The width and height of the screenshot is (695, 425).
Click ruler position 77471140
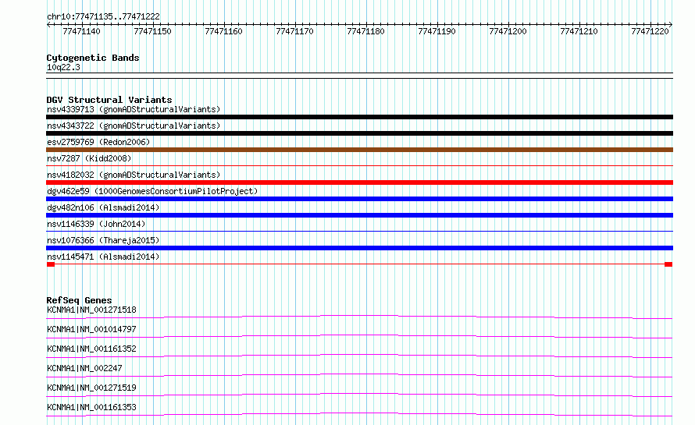(81, 31)
